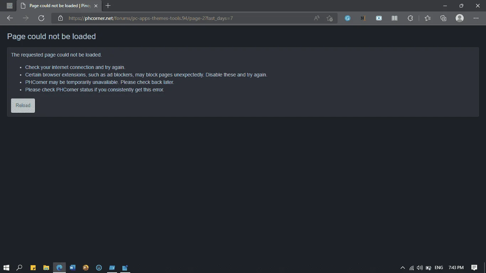Close the 'Page could not be loaded' tab
This screenshot has width=486, height=273.
(96, 6)
